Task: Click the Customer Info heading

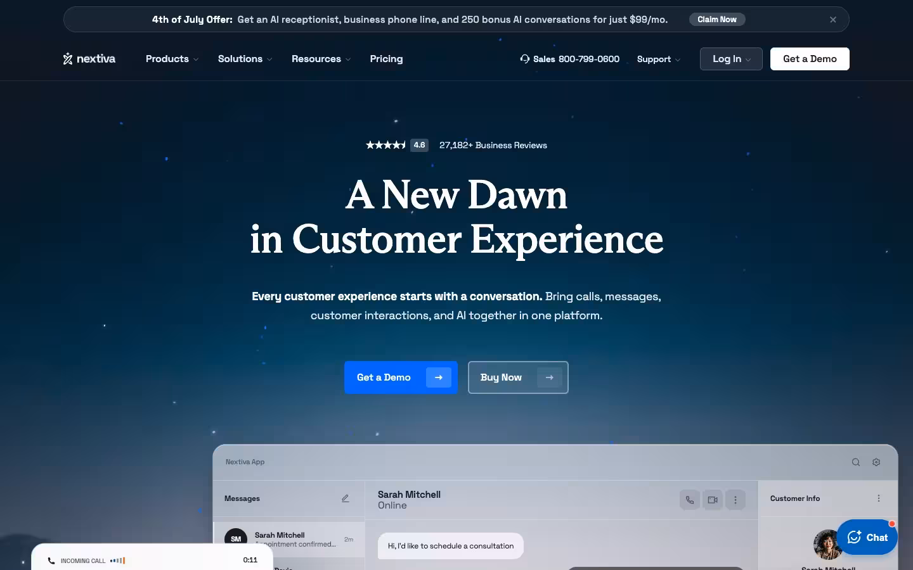Action: (x=795, y=498)
